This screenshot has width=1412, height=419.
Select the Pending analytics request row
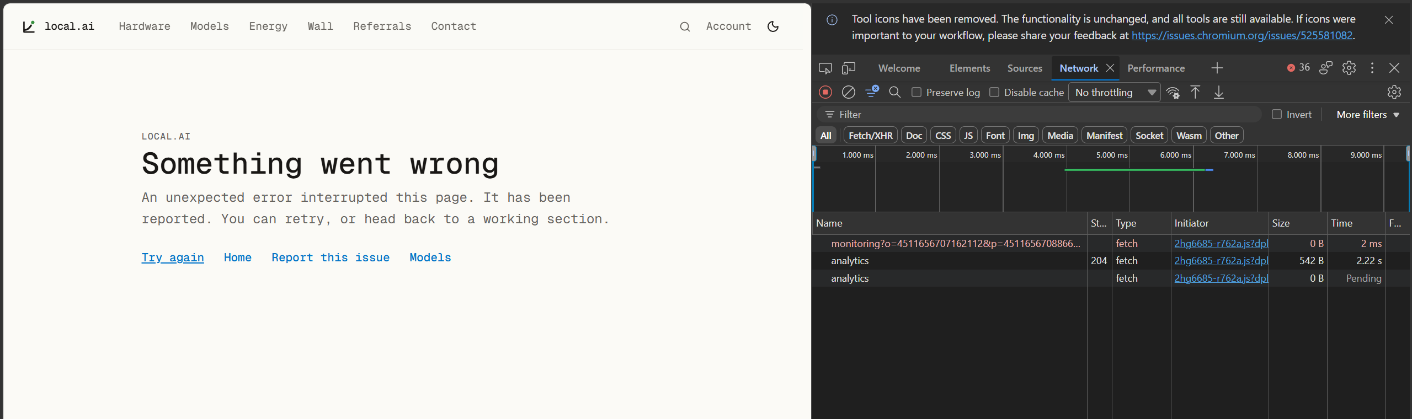tap(1111, 278)
